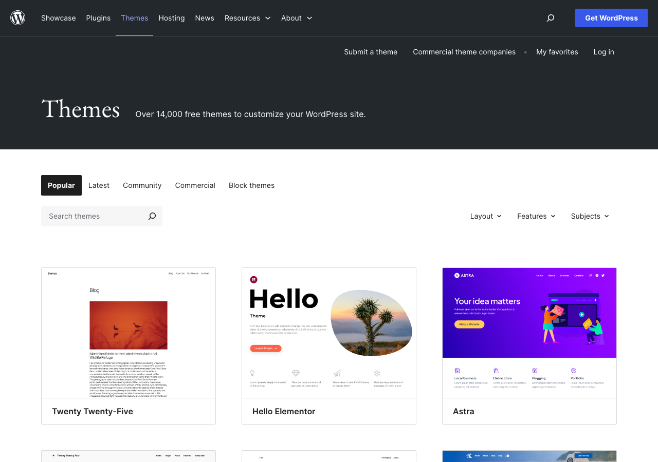
Task: Open the Subjects filter dropdown
Action: [x=590, y=216]
